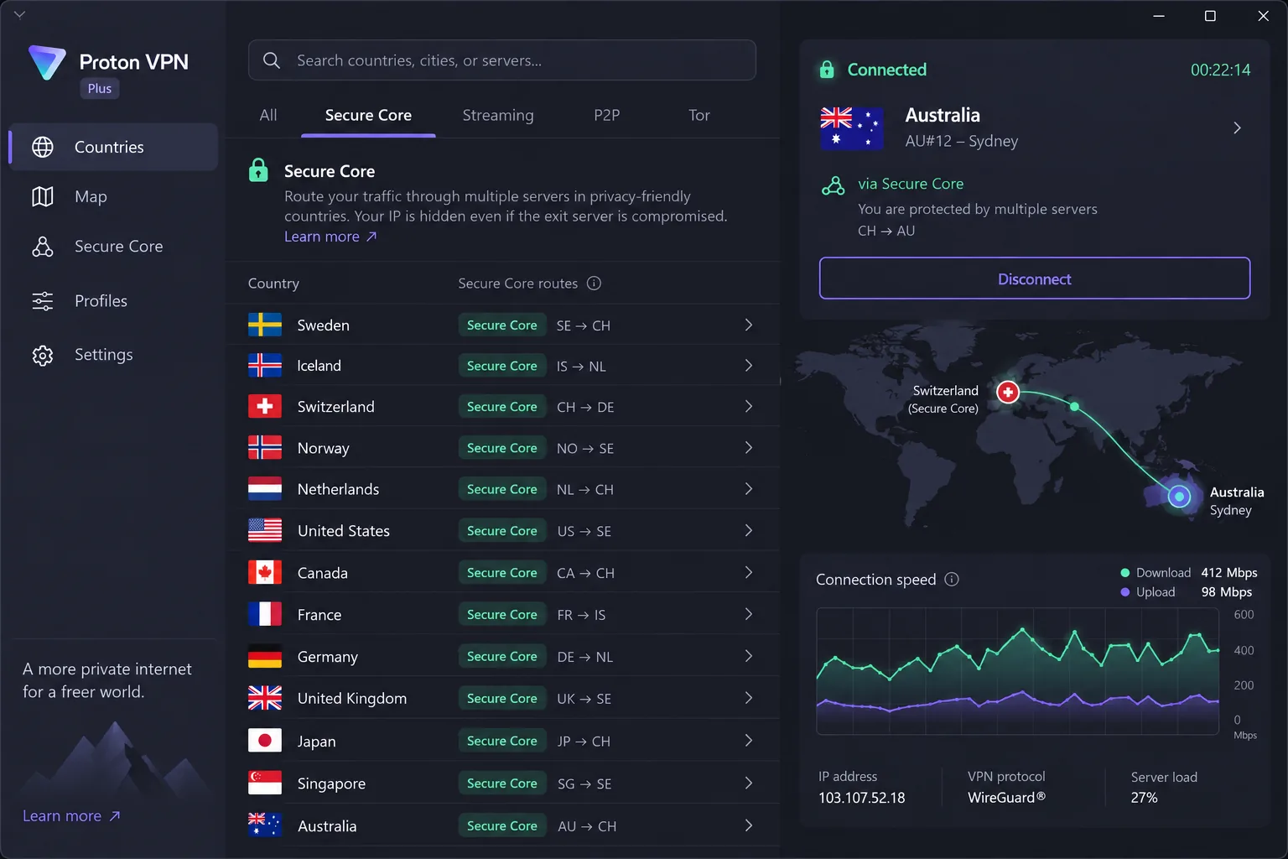Open the Countries globe icon in sidebar
The height and width of the screenshot is (859, 1288).
(43, 147)
